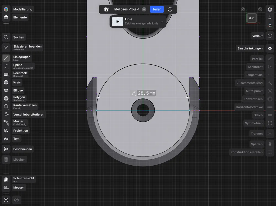
Task: Toggle the magnet snapping button
Action: 270,9
